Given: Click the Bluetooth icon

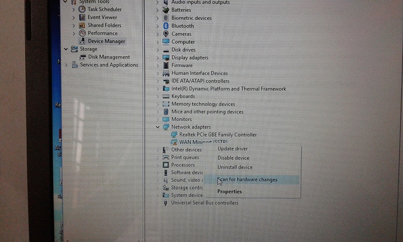Looking at the screenshot, I should click(166, 26).
